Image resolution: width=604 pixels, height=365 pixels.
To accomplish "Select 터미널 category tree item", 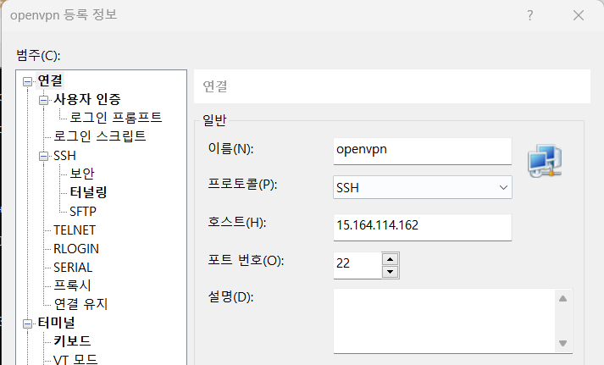I will pos(56,323).
